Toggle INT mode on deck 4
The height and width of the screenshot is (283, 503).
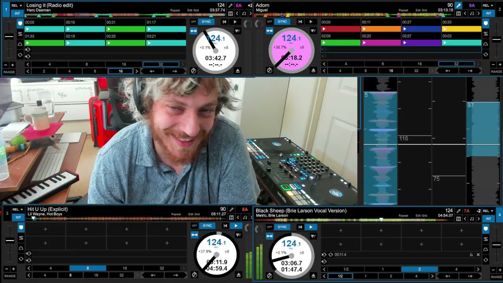[488, 219]
